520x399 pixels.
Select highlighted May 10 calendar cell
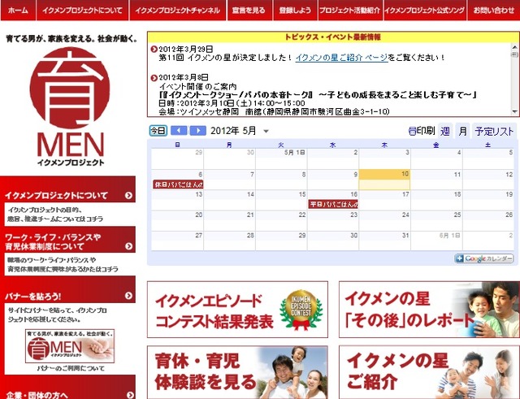coord(384,180)
